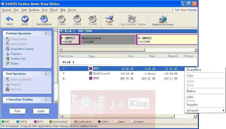
Task: Click the Tell Your Friends link
Action: (185, 10)
